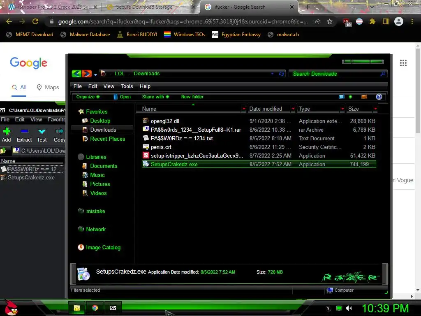The image size is (421, 316).
Task: Expand the Organize dropdown
Action: tap(88, 97)
